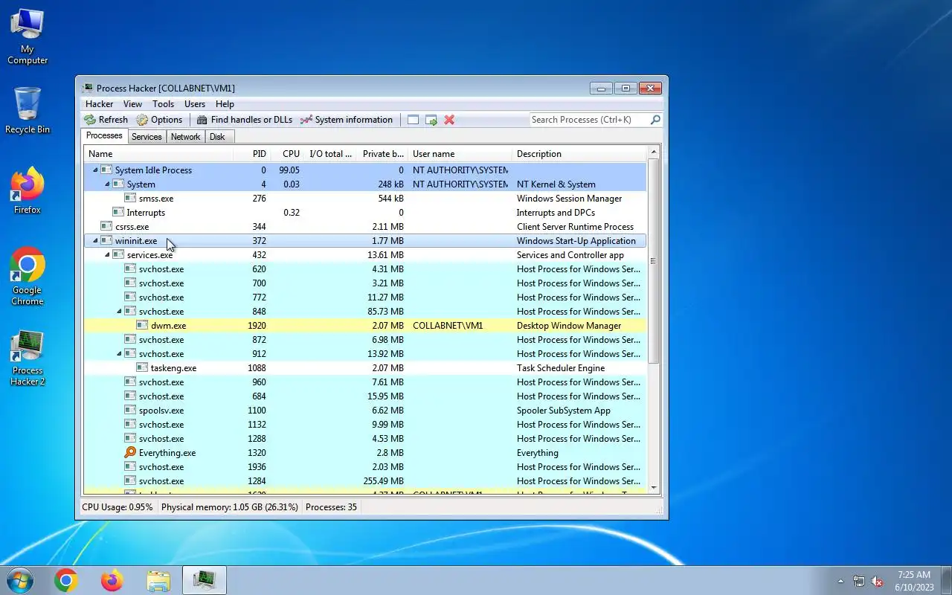Click the vertical scrollbar thumb
Screen dimensions: 952x595
coord(654,260)
